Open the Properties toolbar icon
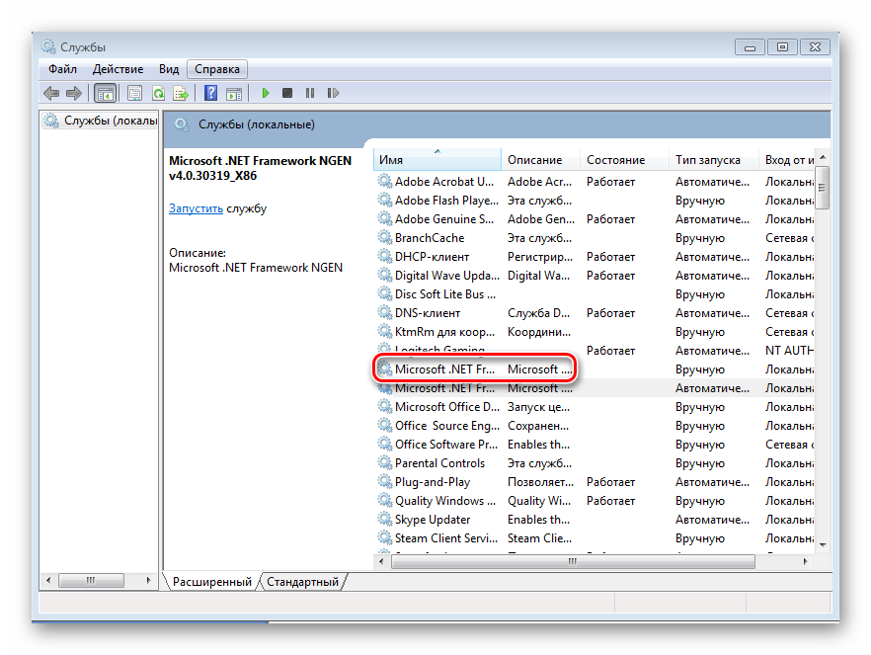The width and height of the screenshot is (871, 655). 133,93
